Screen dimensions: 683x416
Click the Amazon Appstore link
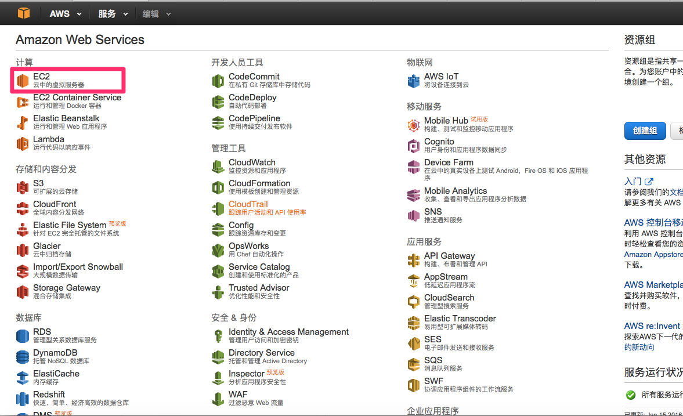pyautogui.click(x=653, y=254)
